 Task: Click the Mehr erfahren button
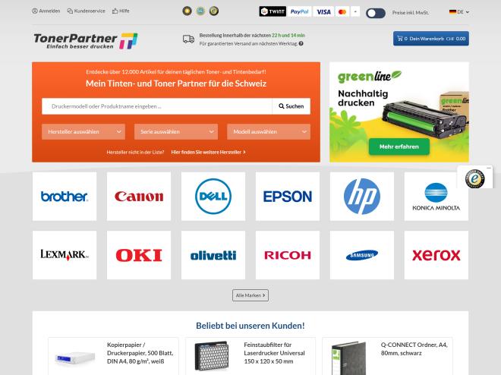(399, 147)
